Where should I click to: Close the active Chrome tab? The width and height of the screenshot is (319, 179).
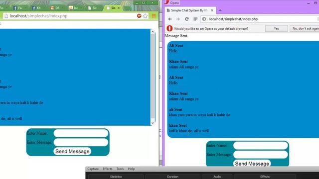(119, 8)
